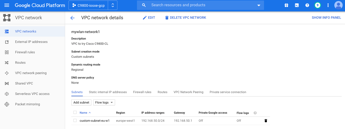The image size is (345, 129).
Task: Open the C9800-iosxe-gcp project selector
Action: [93, 5]
